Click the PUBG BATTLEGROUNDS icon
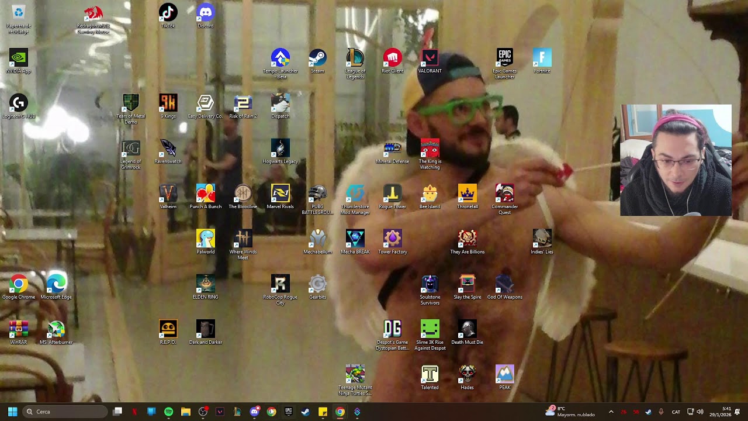 (318, 199)
